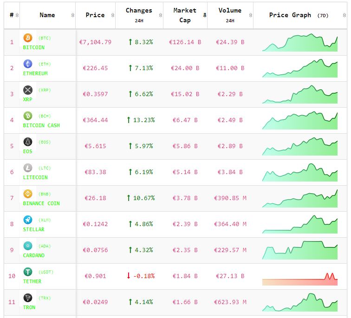
Task: Sort by Changes 24H column
Action: (x=138, y=15)
